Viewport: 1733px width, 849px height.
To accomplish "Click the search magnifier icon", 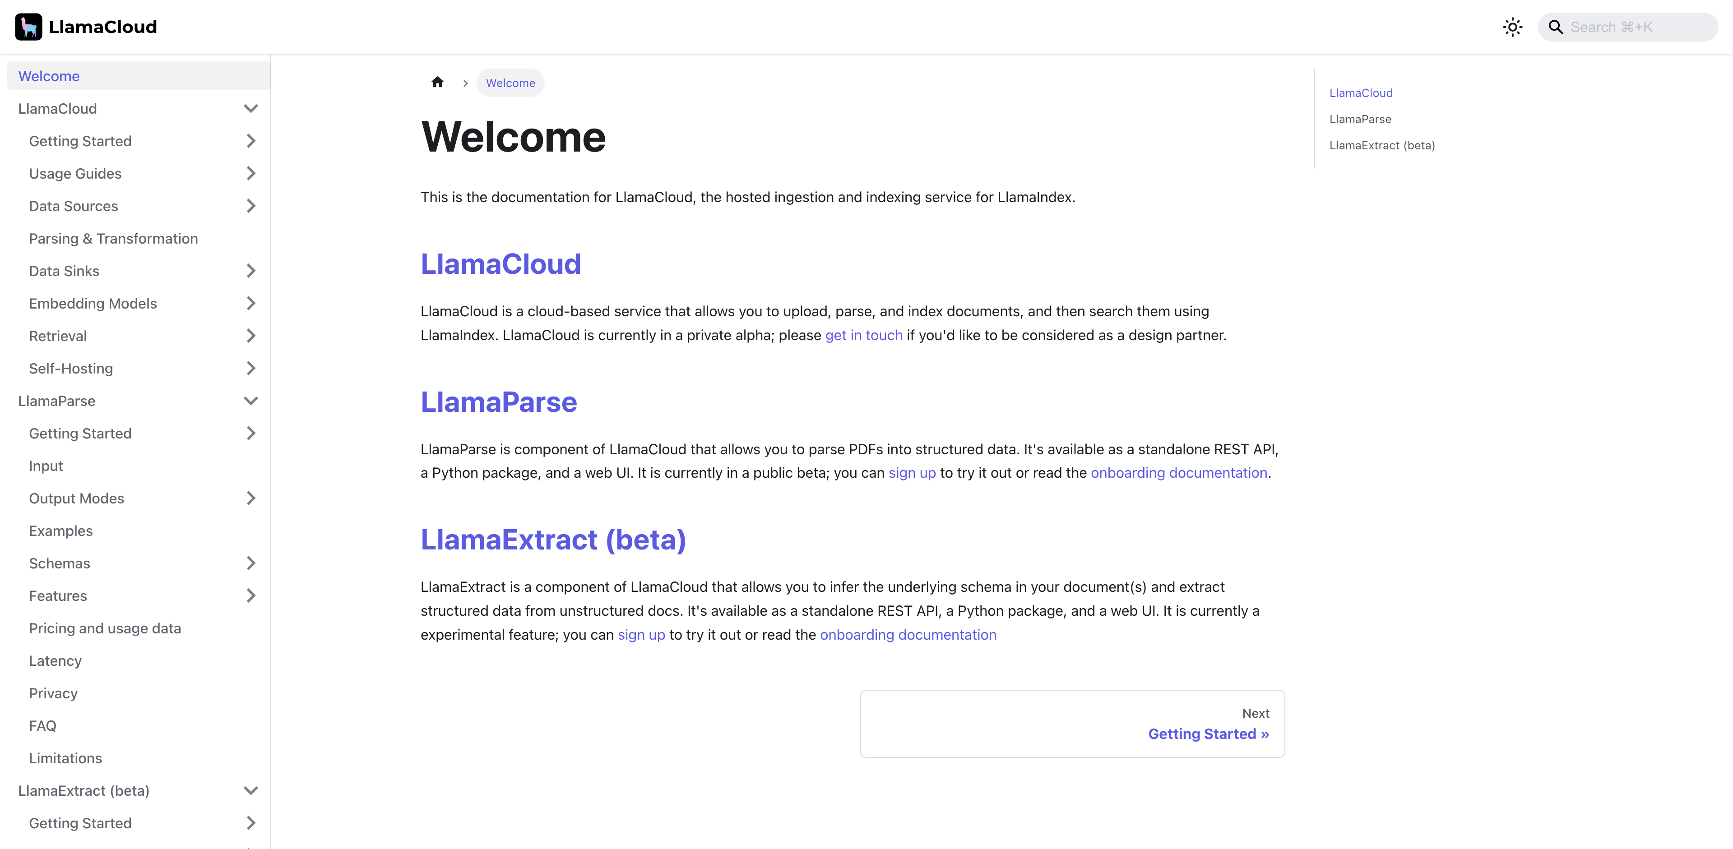I will pos(1555,27).
